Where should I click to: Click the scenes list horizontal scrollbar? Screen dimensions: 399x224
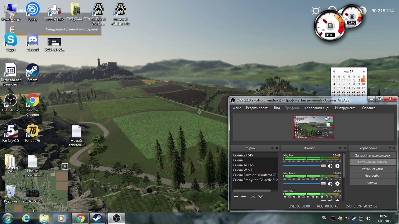point(252,191)
